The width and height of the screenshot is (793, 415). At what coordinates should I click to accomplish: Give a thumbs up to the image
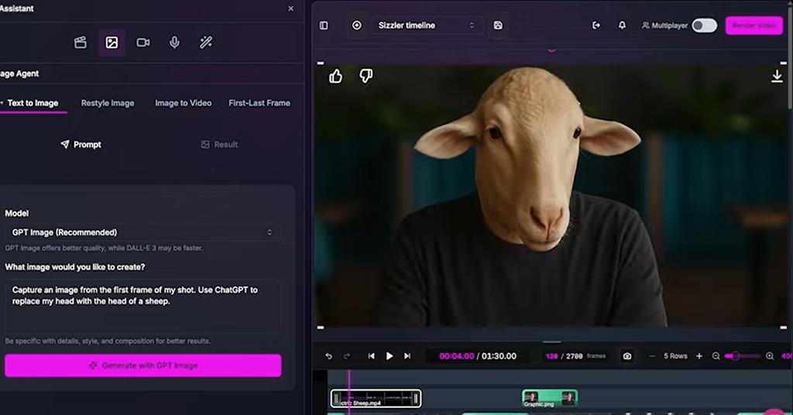[336, 77]
